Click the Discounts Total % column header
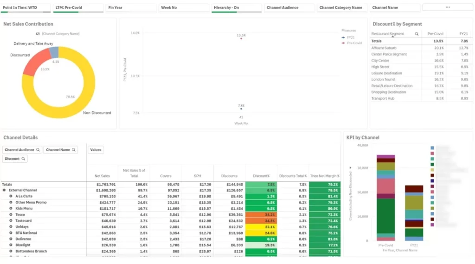475x264 pixels. click(x=293, y=176)
